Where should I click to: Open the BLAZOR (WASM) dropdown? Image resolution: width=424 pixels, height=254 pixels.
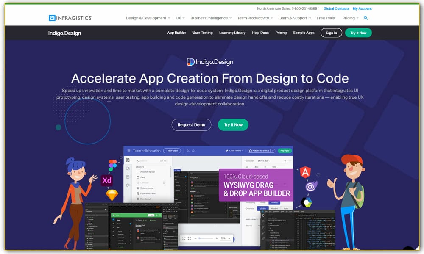234,151
